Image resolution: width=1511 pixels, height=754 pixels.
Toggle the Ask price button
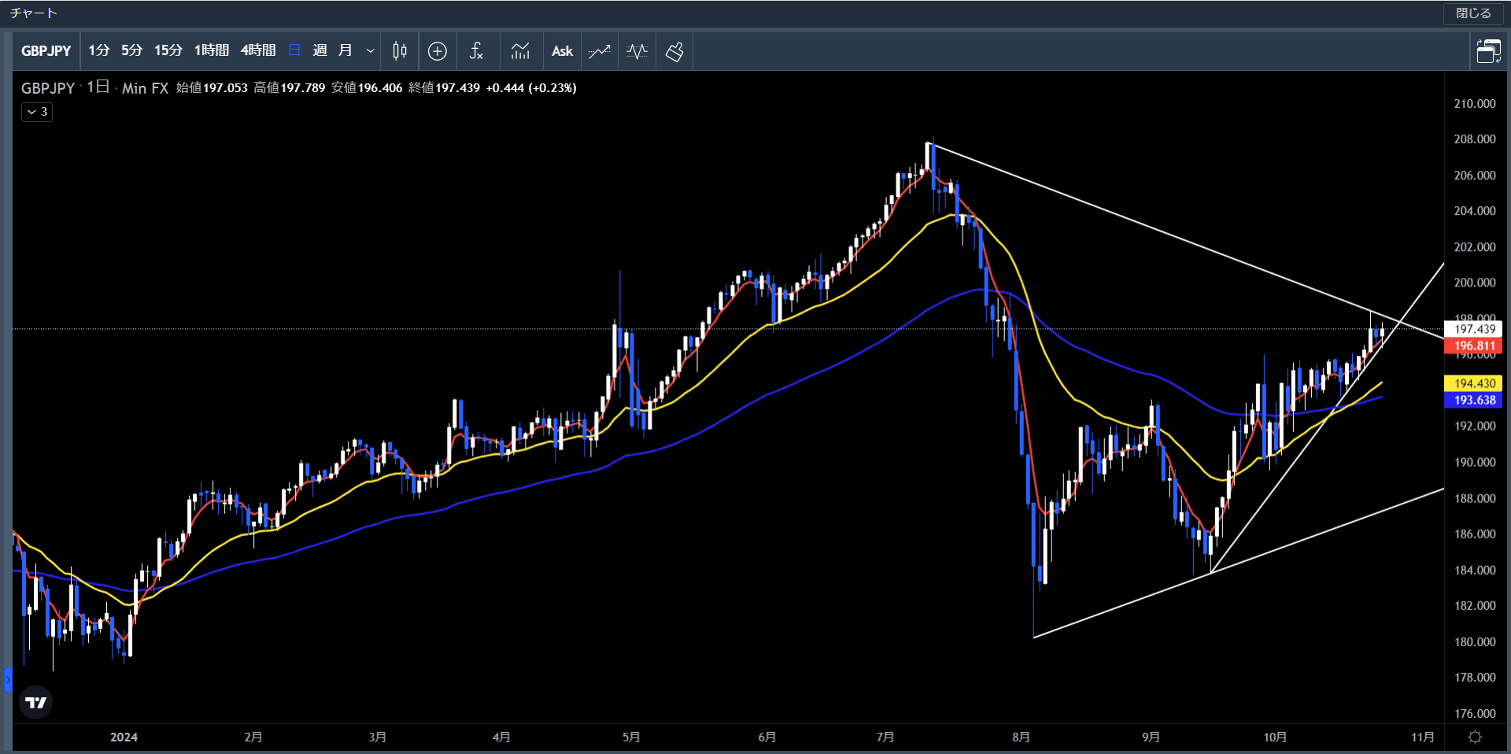[562, 51]
